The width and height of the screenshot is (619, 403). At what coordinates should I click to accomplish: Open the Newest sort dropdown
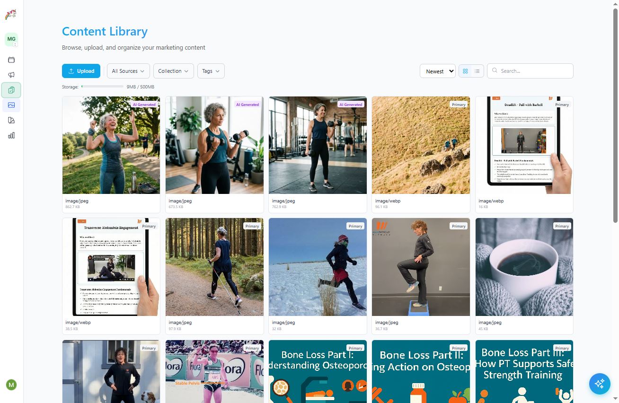(x=438, y=71)
